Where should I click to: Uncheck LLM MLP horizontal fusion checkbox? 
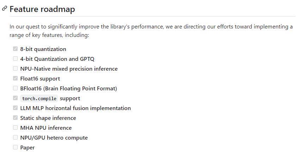tap(15, 108)
